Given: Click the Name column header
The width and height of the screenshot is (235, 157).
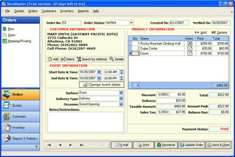Looking at the screenshot, I should click(162, 39).
